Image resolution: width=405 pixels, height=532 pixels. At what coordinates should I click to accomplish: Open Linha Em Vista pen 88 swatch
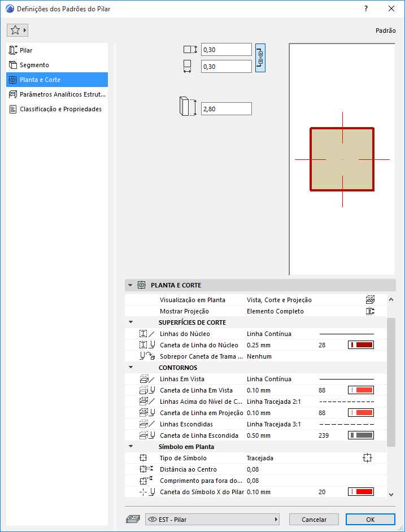(361, 390)
